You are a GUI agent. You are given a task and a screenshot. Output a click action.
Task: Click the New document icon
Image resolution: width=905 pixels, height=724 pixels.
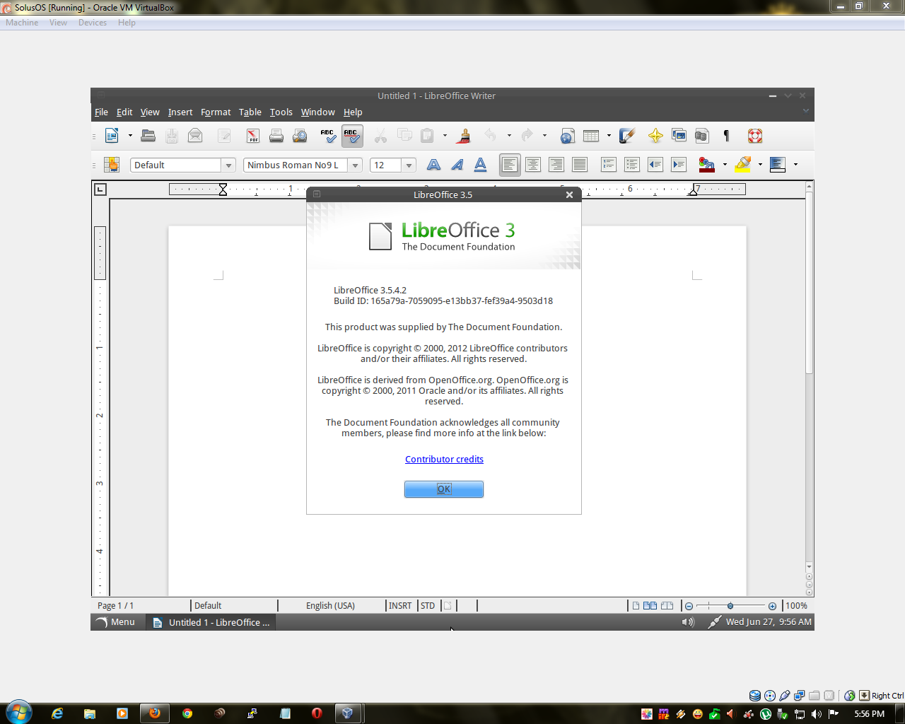(x=112, y=136)
